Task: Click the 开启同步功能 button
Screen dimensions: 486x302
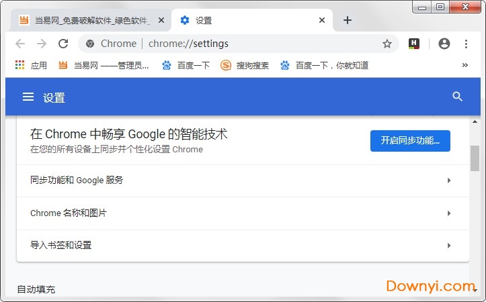Action: [x=410, y=140]
